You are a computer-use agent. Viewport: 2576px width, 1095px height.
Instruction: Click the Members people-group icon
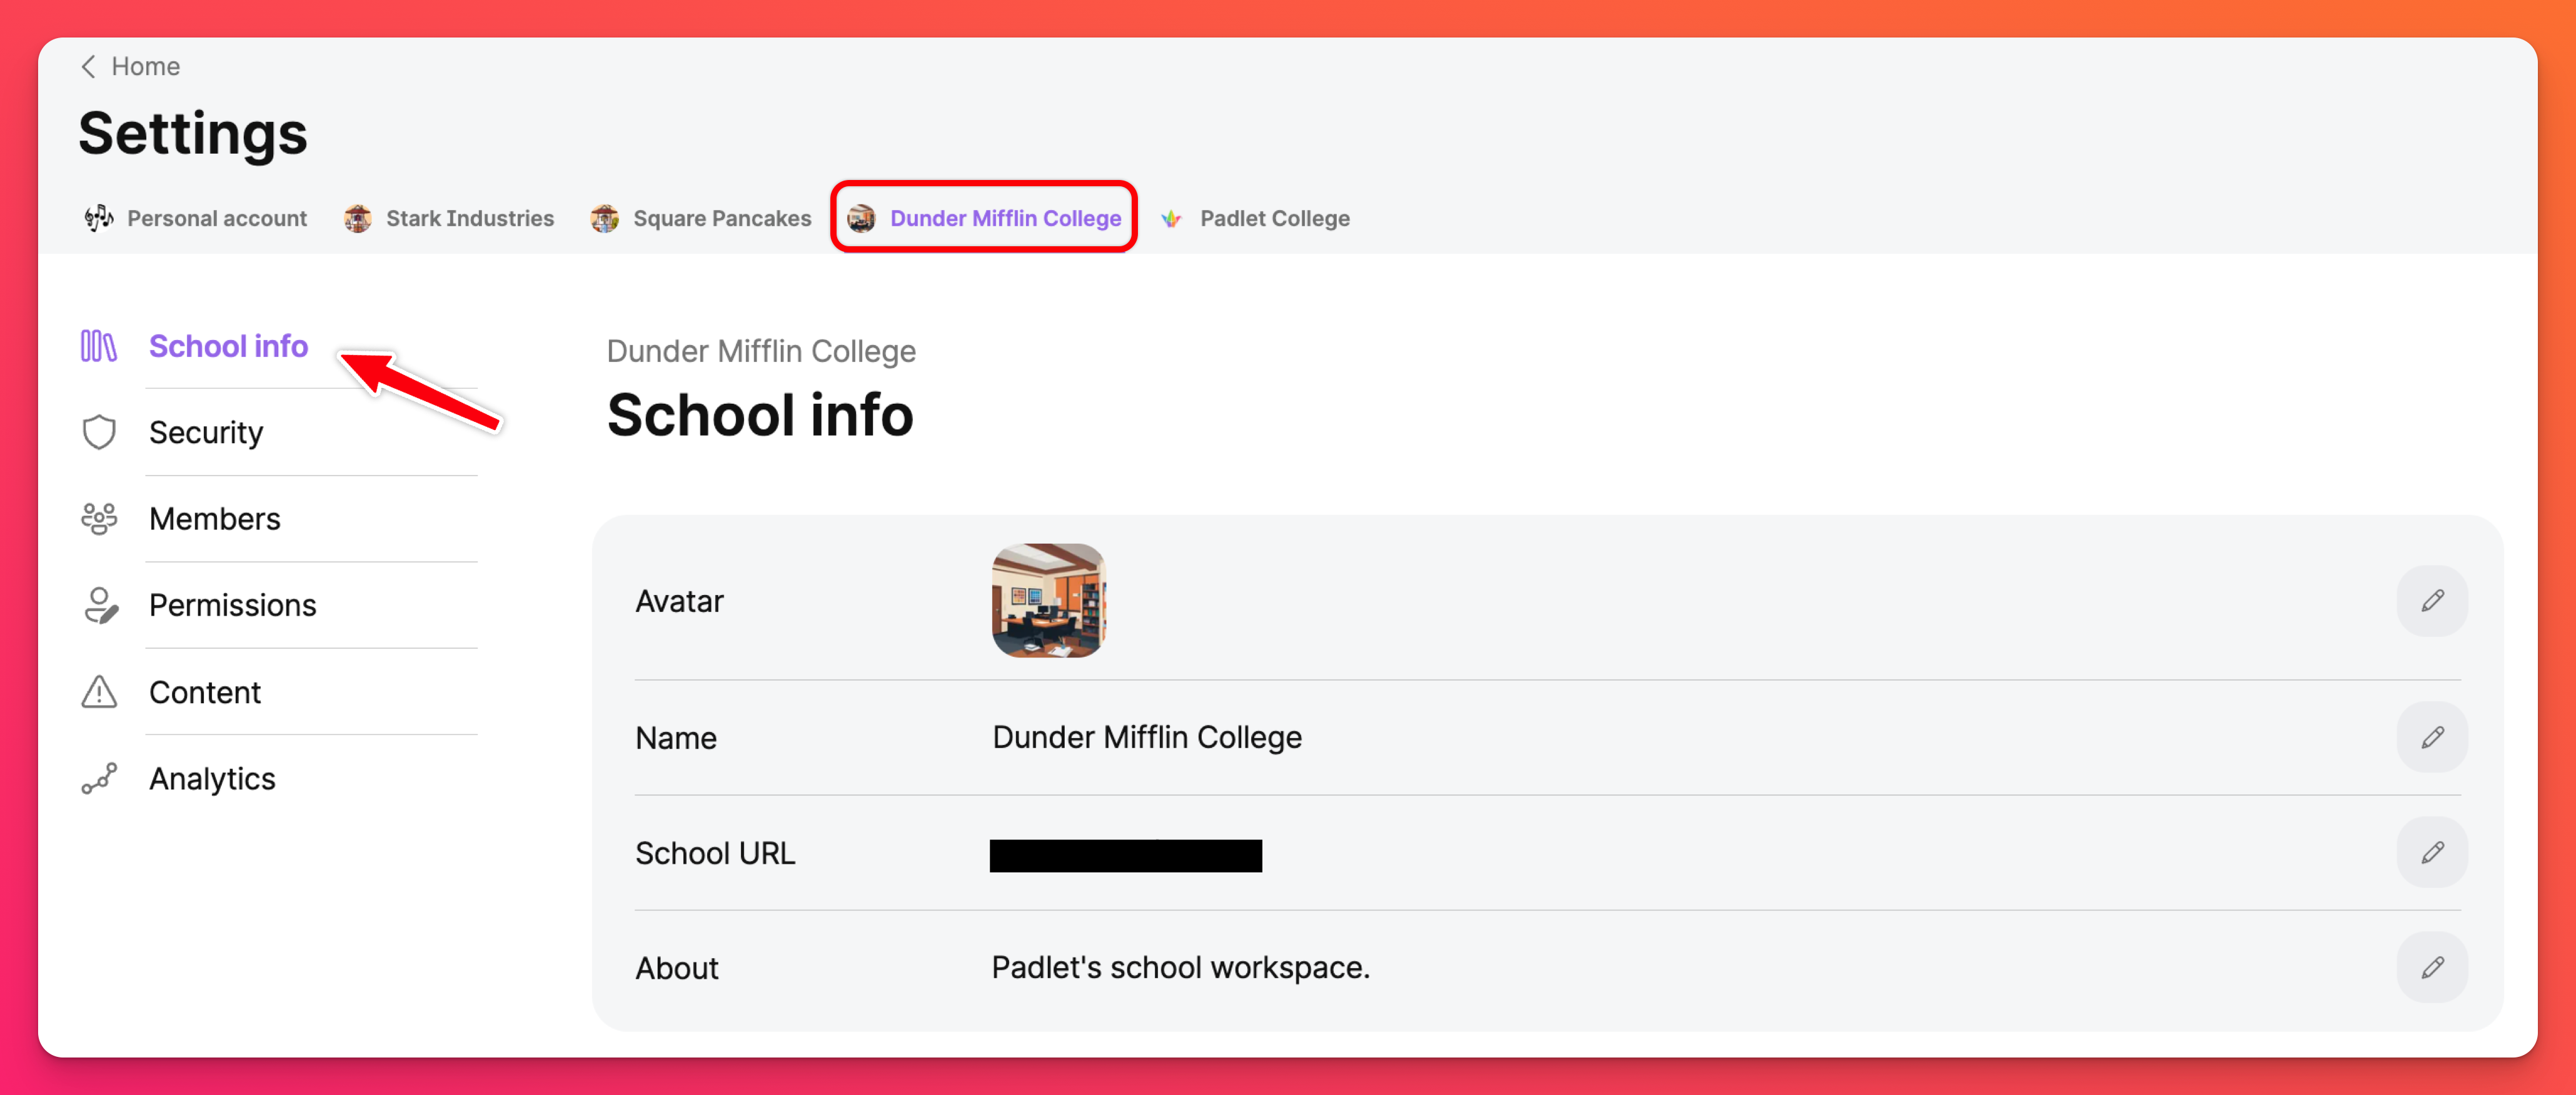click(x=99, y=519)
